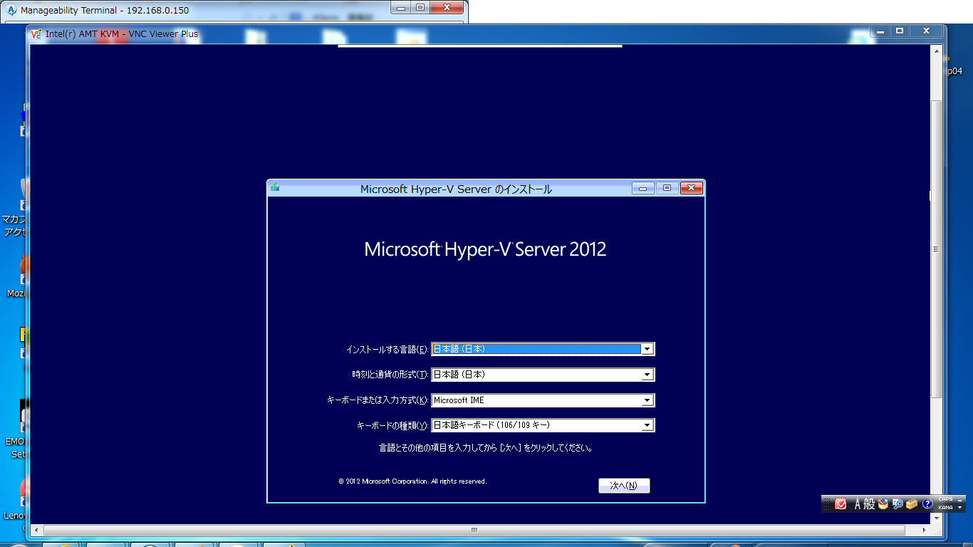Viewport: 973px width, 547px height.
Task: Click the 'Manageability Terminal - 192.168.0.150' title text
Action: pos(105,11)
